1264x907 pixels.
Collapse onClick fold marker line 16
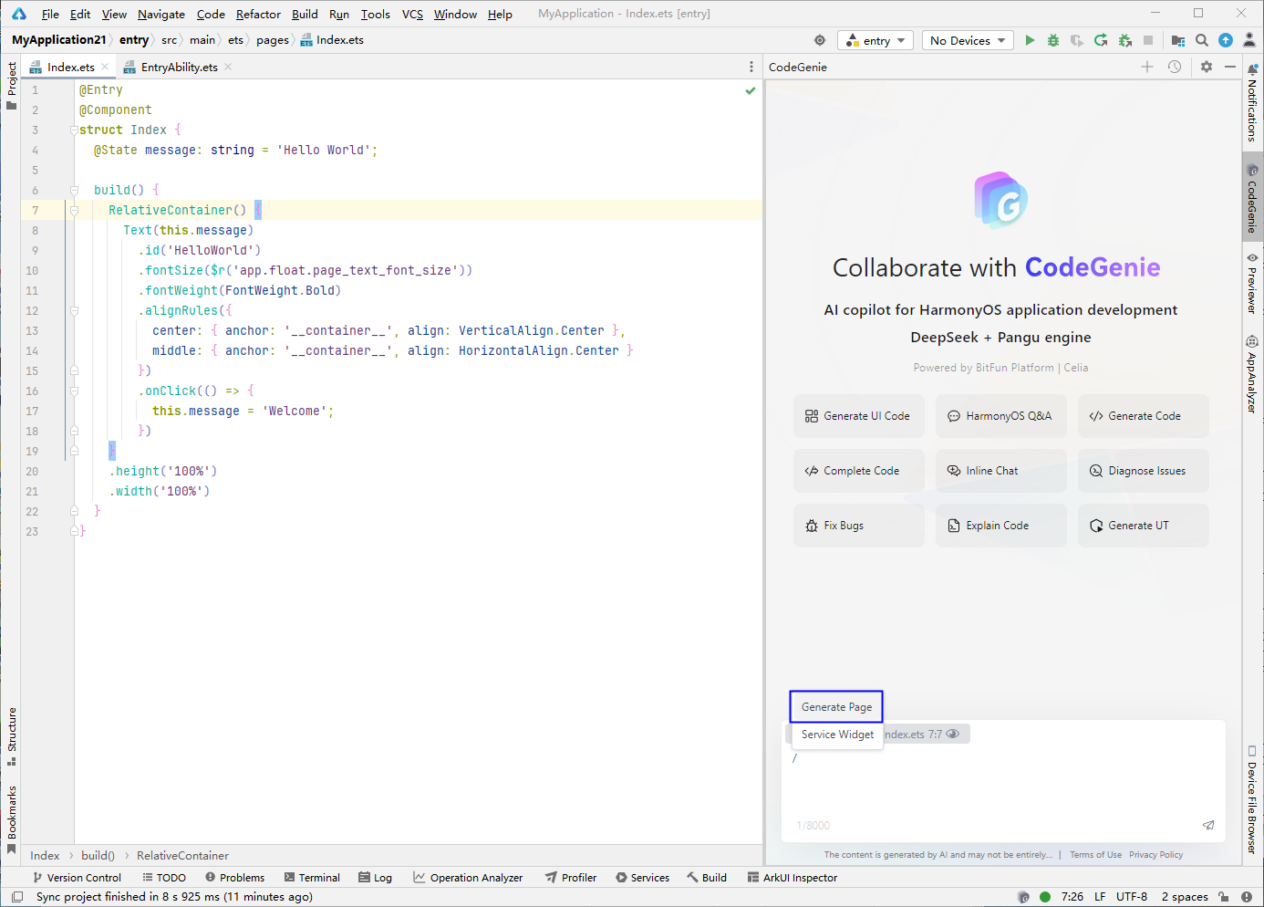point(74,391)
